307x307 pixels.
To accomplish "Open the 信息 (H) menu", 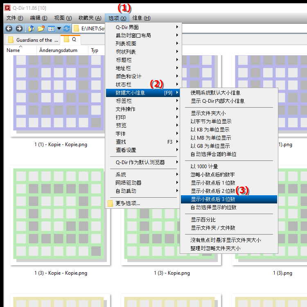I will click(x=141, y=18).
